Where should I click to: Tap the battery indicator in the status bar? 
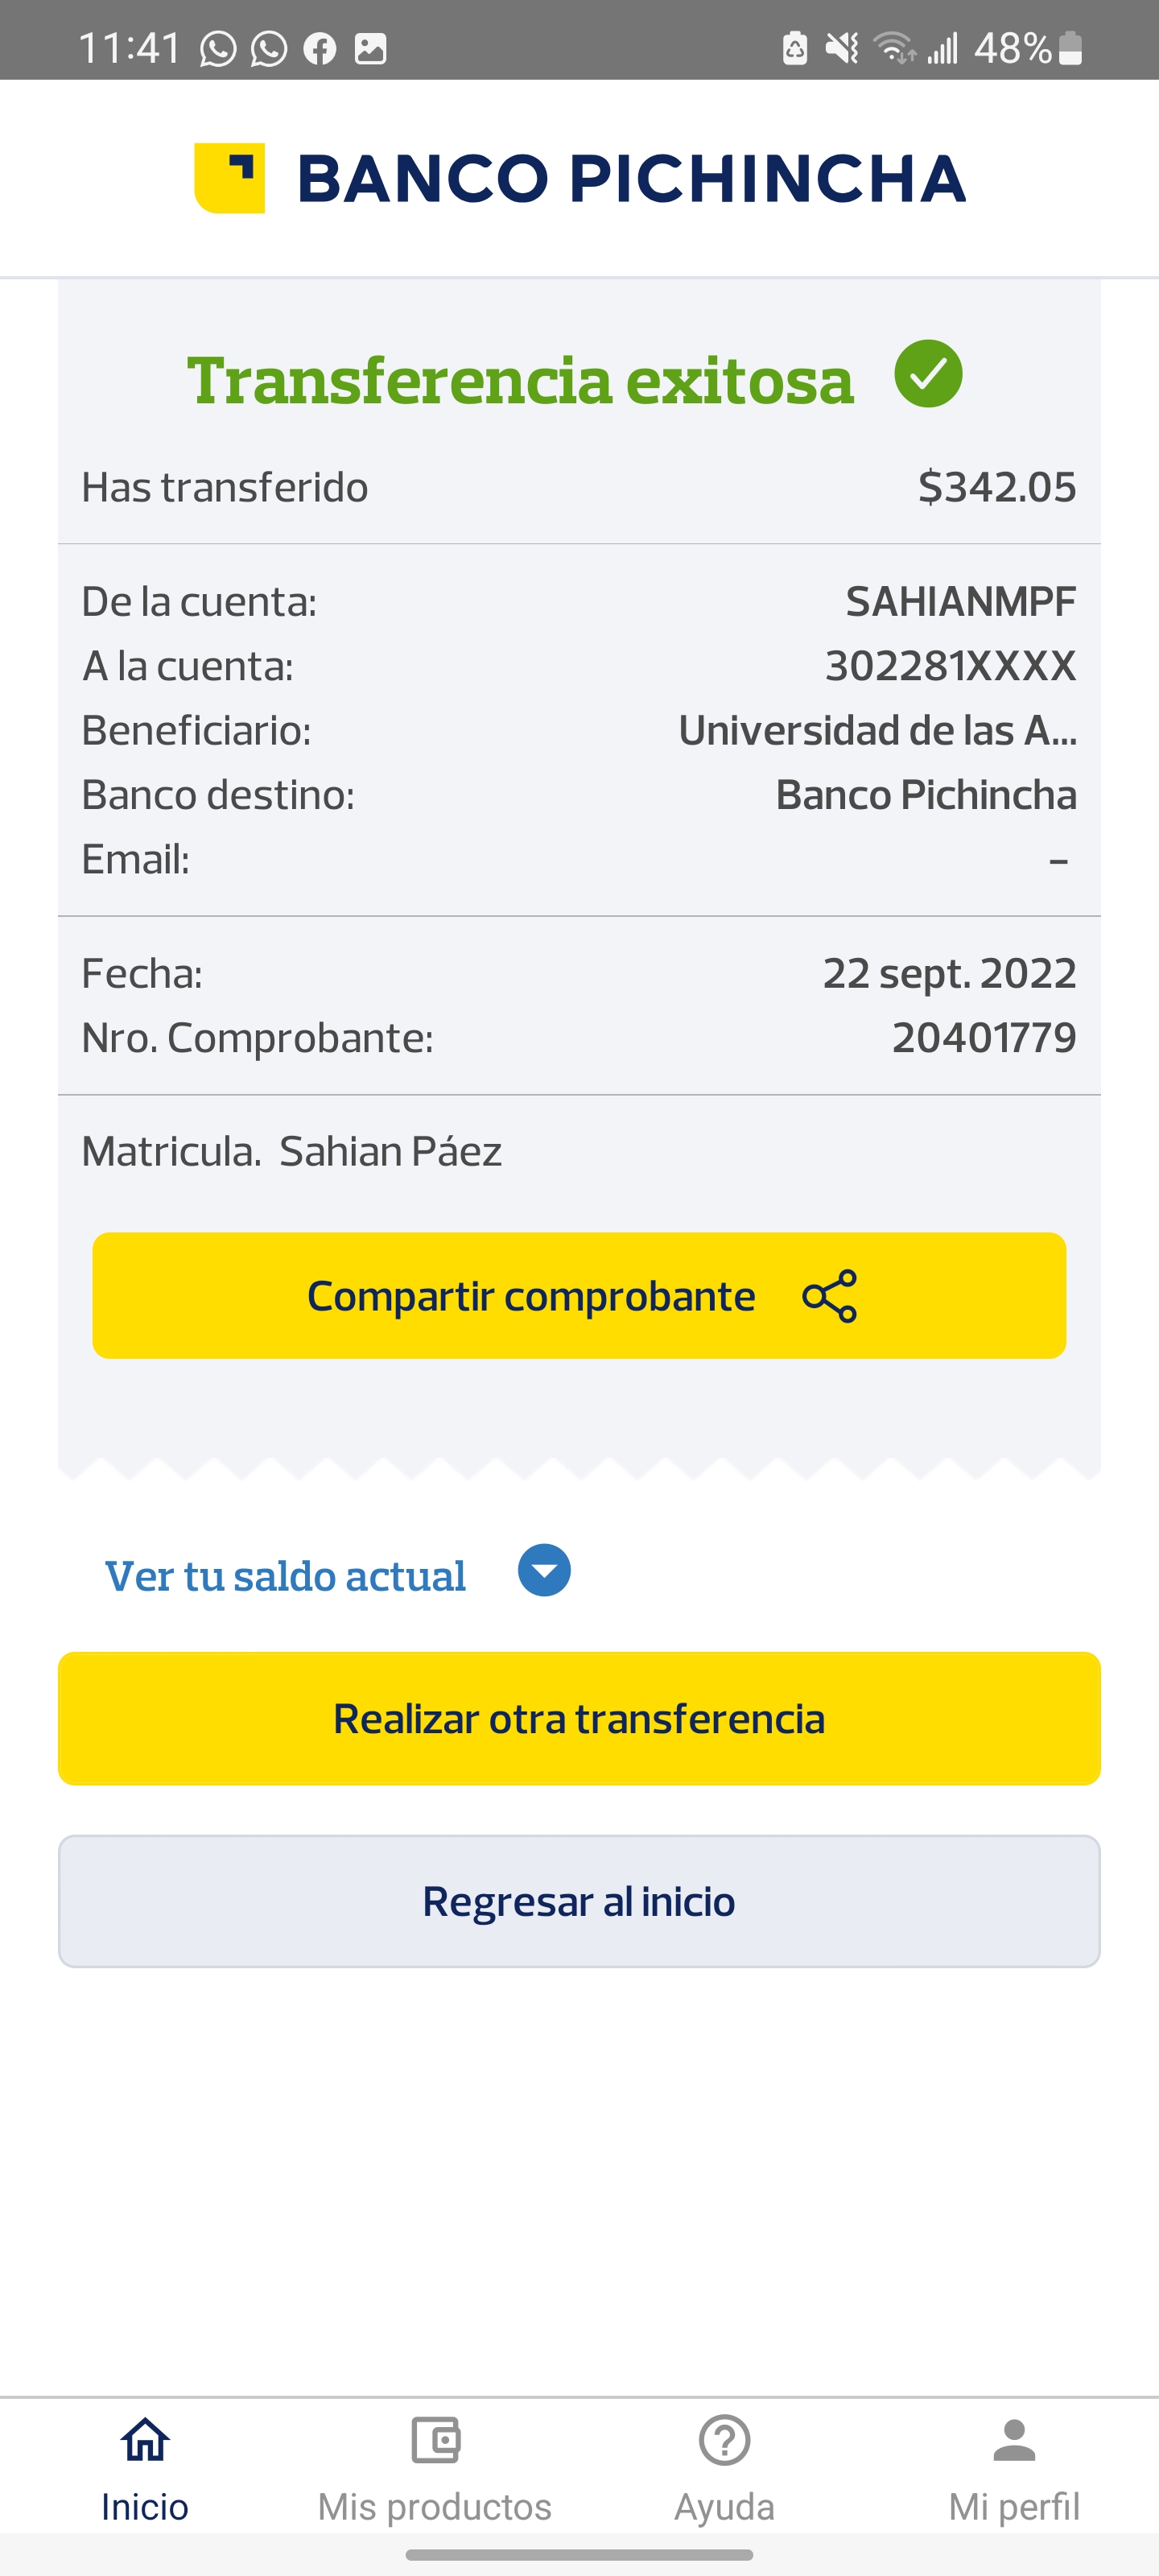[1070, 48]
